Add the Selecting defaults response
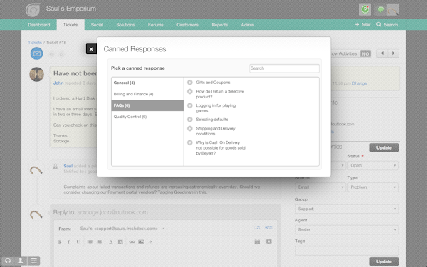Viewport: 427px width, 267px height. (190, 120)
